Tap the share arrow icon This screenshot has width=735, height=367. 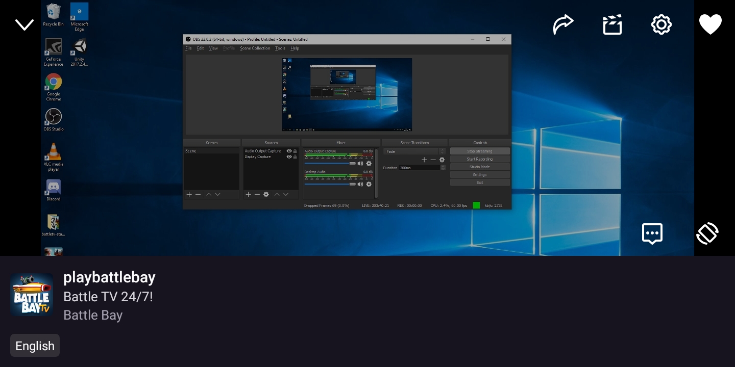click(x=563, y=24)
